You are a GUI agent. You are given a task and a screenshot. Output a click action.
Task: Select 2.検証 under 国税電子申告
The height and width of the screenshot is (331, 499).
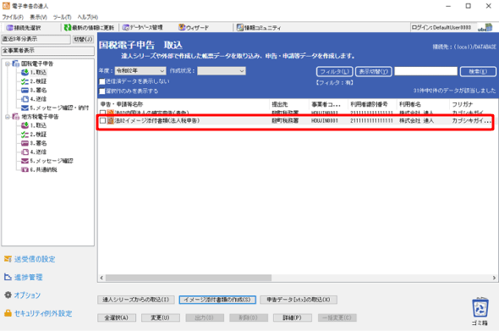(34, 81)
